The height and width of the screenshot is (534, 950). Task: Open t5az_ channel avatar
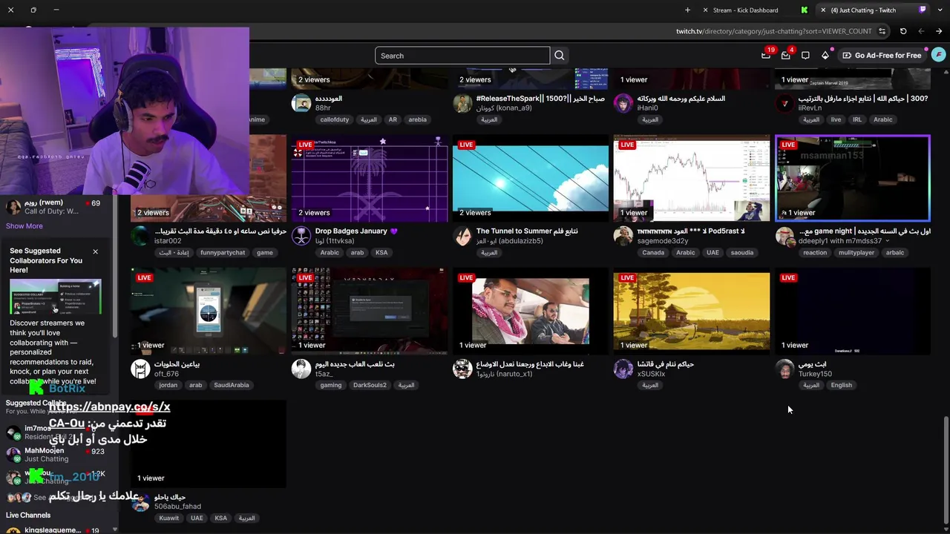[x=301, y=369]
